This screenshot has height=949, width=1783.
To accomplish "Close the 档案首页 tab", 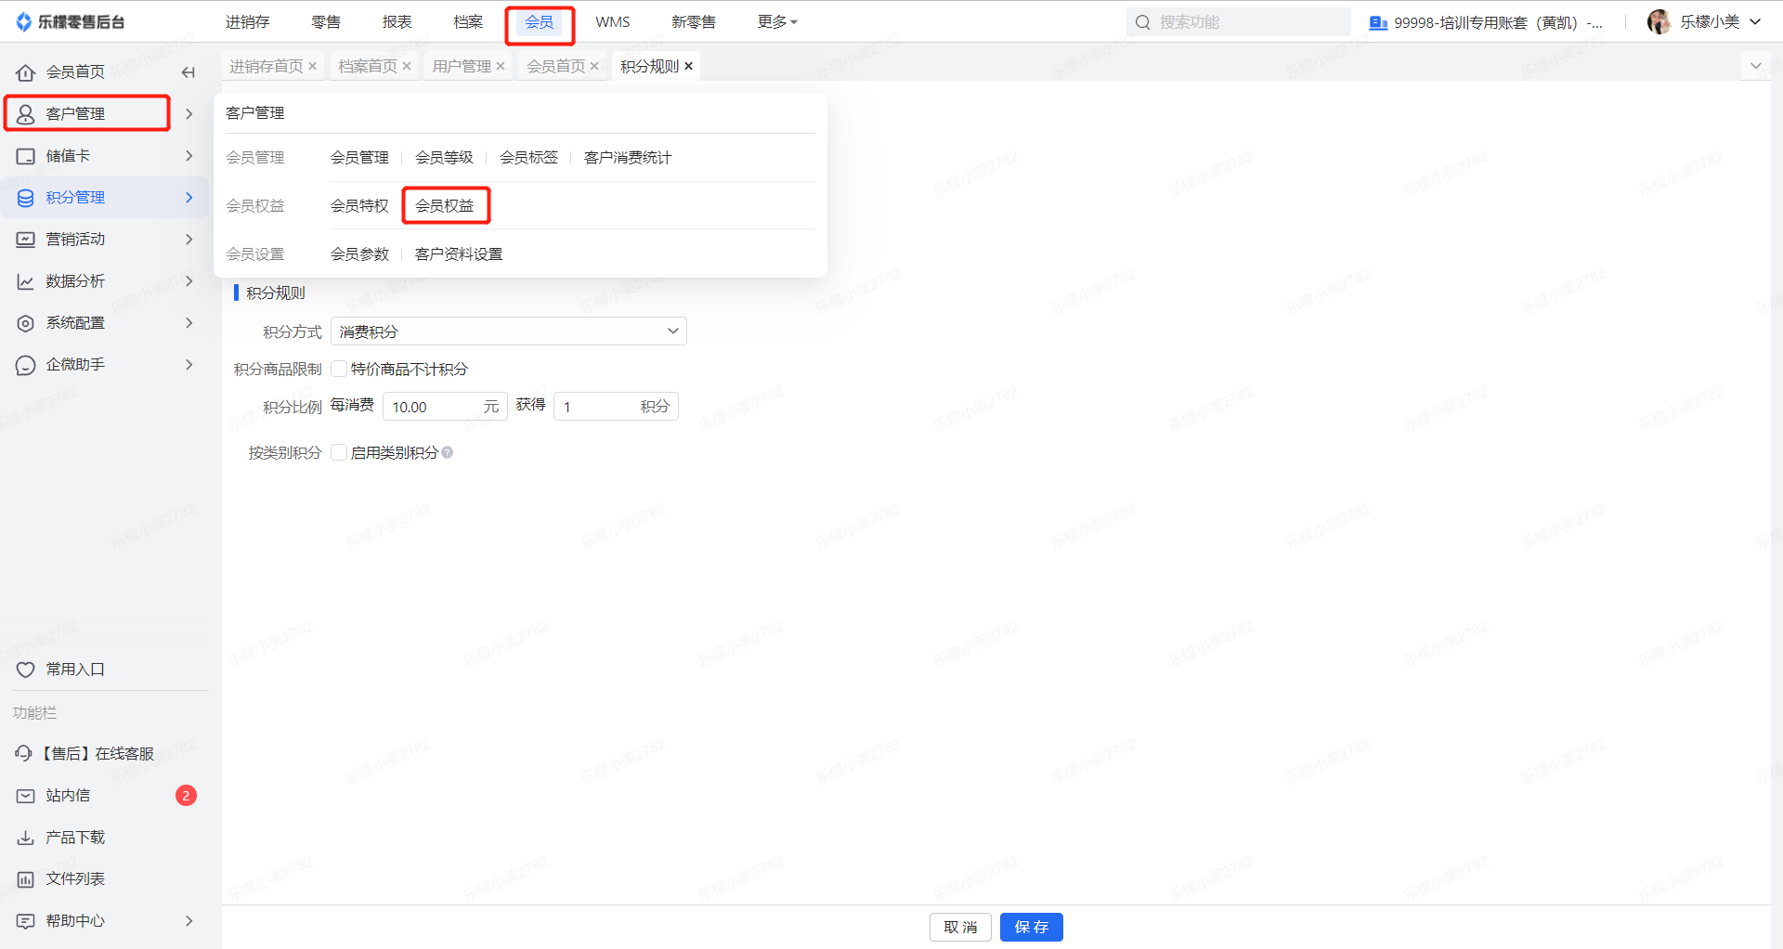I will (x=406, y=66).
